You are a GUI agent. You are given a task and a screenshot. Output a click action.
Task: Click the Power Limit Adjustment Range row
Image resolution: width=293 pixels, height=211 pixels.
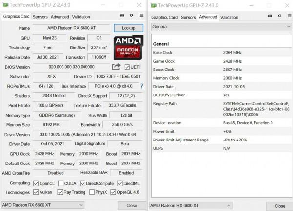(222, 140)
